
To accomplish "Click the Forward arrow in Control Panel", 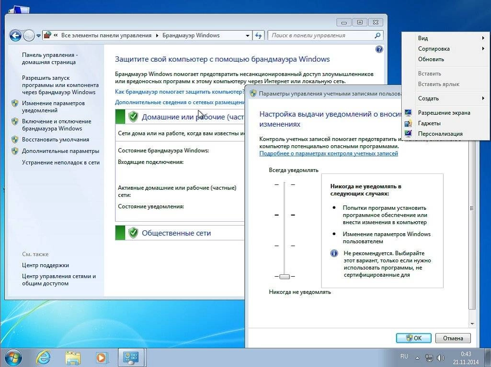I will click(x=29, y=36).
